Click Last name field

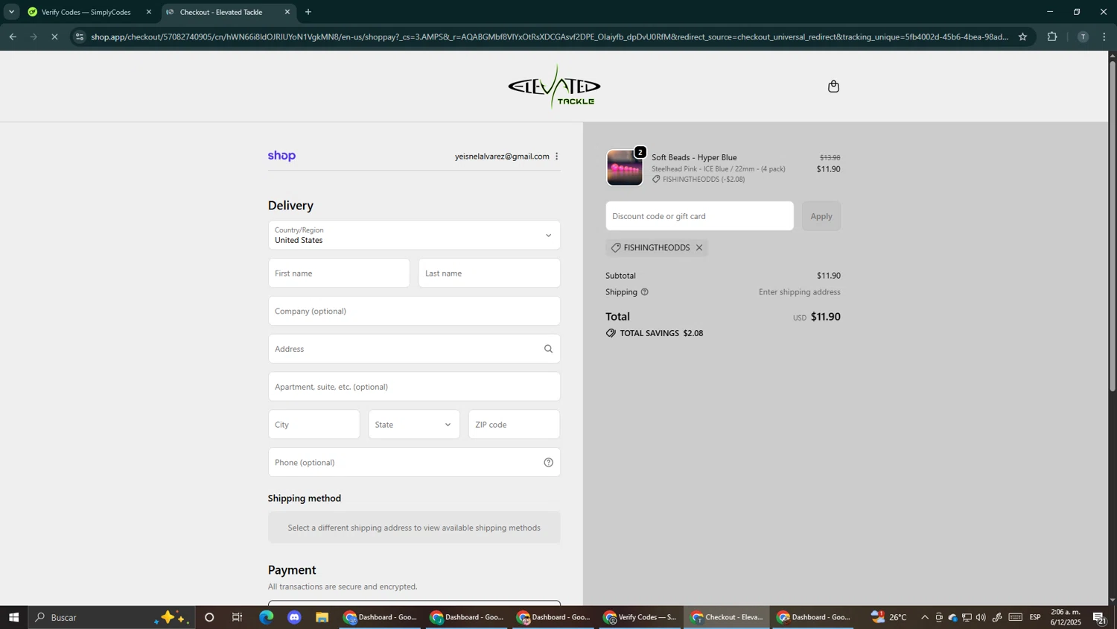(489, 274)
